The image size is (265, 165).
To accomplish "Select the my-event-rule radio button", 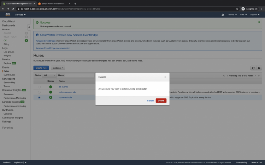I will click(39, 98).
